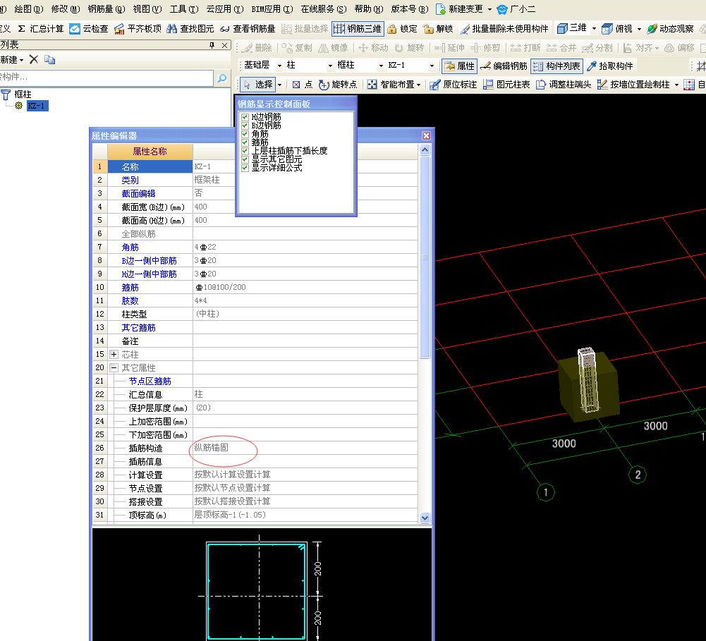Open the 修改(M) menu

click(66, 9)
